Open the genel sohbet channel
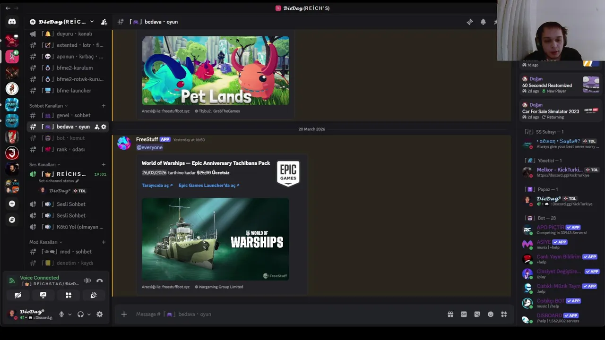 point(68,115)
